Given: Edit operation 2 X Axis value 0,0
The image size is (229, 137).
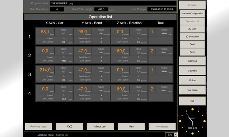Looking at the screenshot, I should coord(45,51).
